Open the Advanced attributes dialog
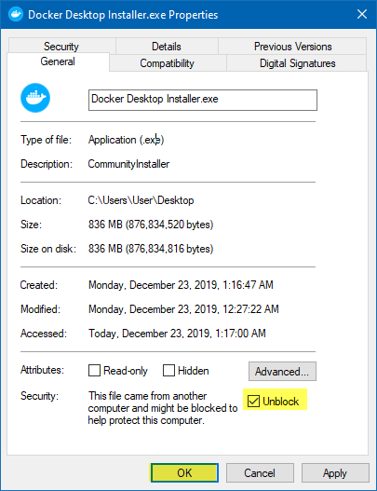 pyautogui.click(x=282, y=372)
